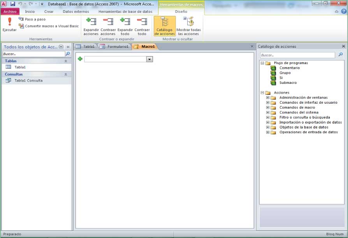The height and width of the screenshot is (238, 348).
Task: Click the Comandos de macro folder icon
Action: pos(273,108)
